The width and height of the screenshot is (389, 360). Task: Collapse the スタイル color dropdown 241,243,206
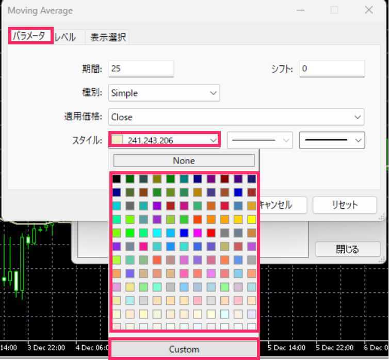[164, 140]
